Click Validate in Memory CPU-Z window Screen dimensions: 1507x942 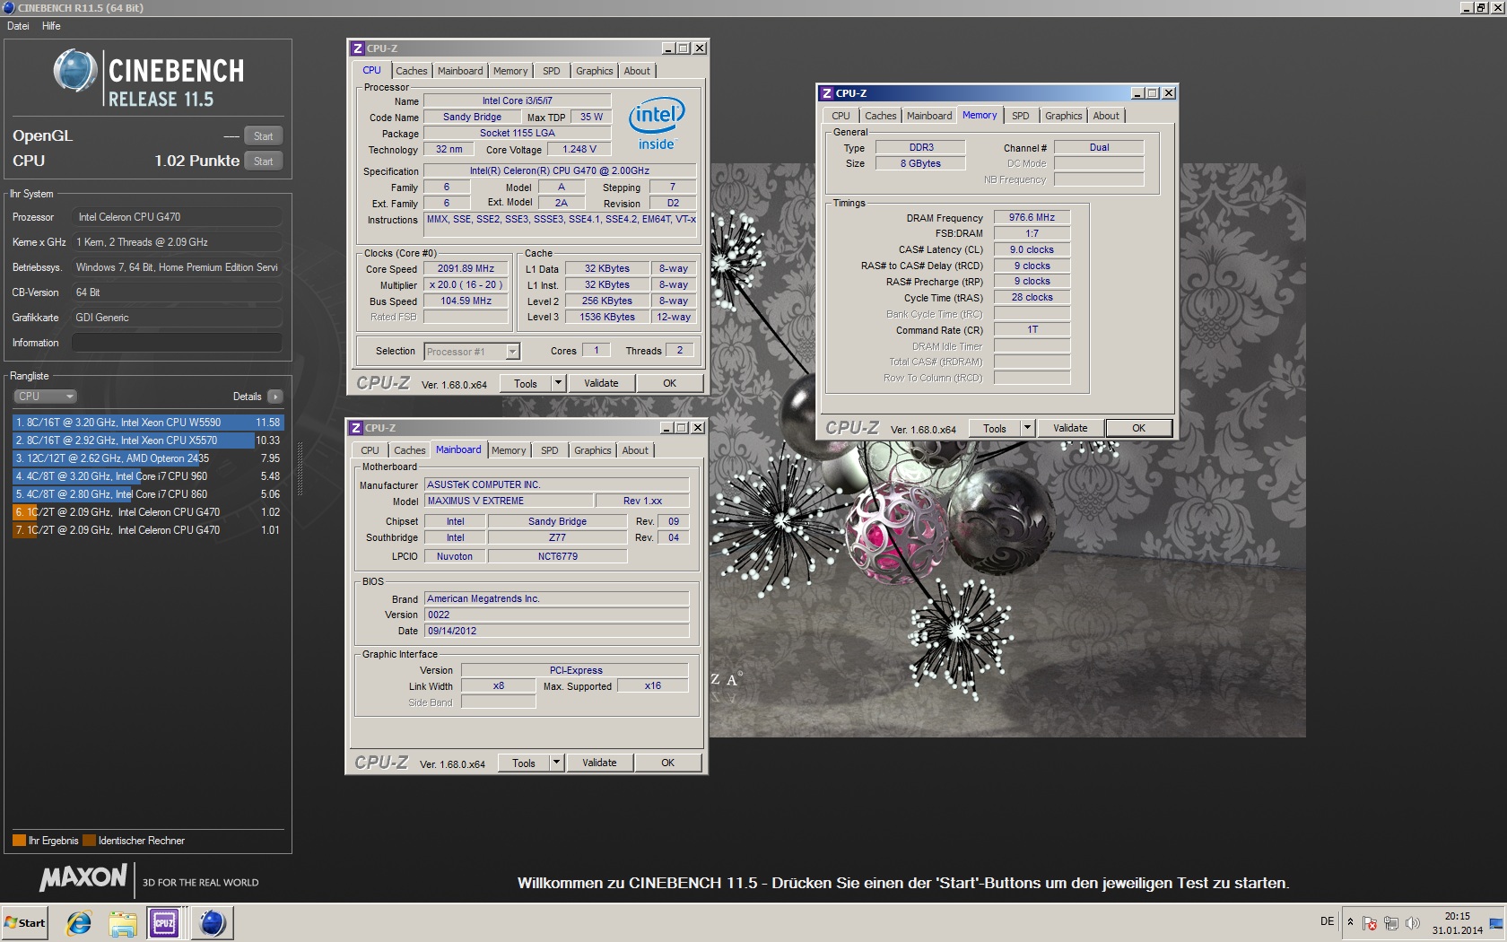(x=1070, y=428)
